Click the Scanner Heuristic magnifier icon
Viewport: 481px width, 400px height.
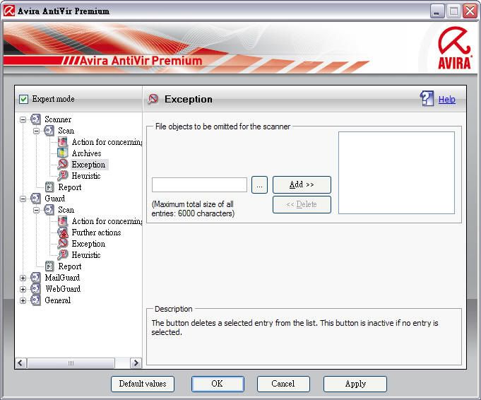[63, 176]
